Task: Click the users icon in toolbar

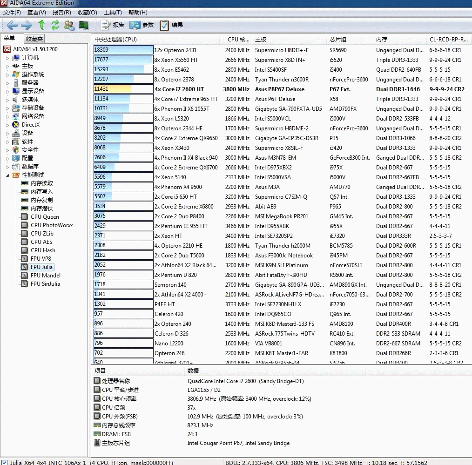Action: point(69,25)
